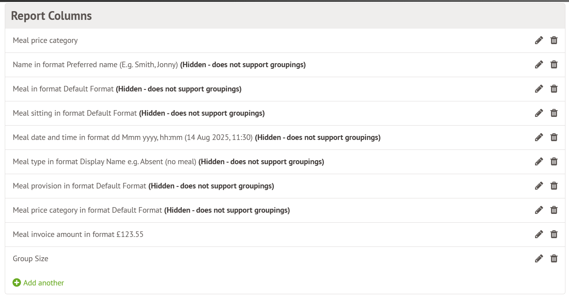569x295 pixels.
Task: Edit the Meal provision column
Action: [x=539, y=186]
